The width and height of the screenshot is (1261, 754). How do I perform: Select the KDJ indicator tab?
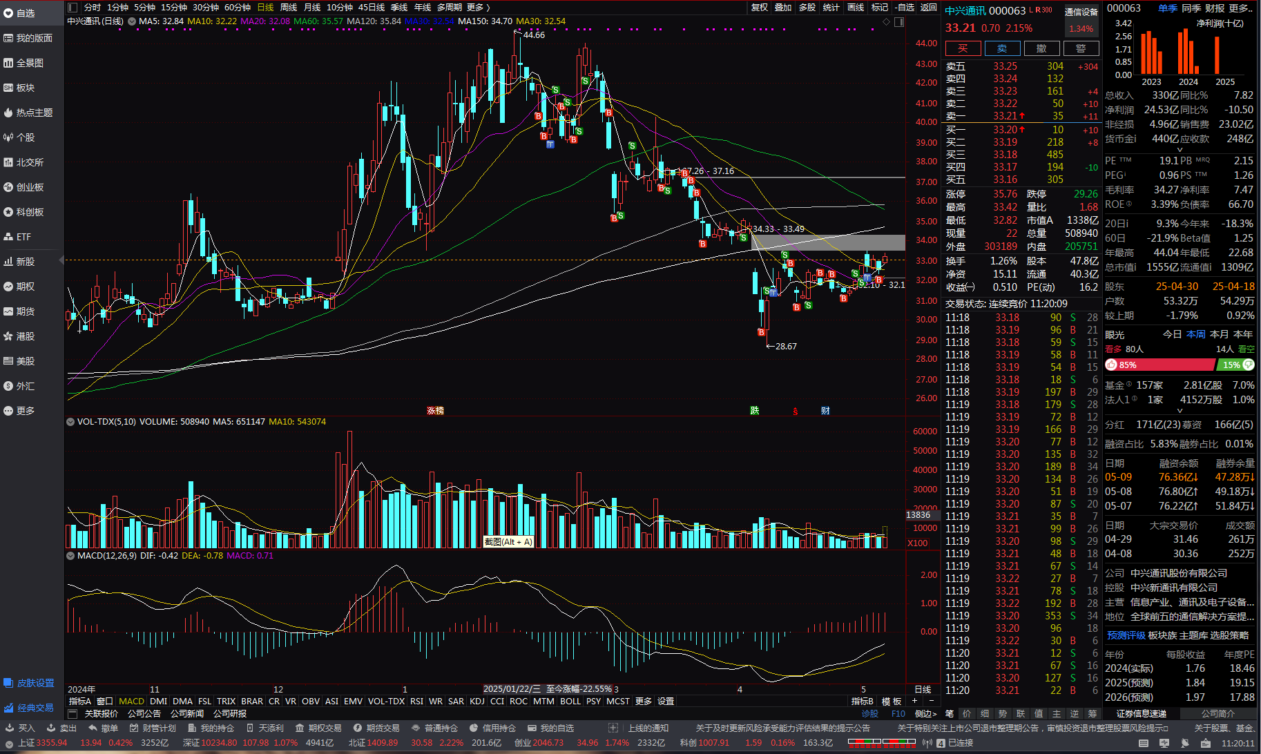477,701
